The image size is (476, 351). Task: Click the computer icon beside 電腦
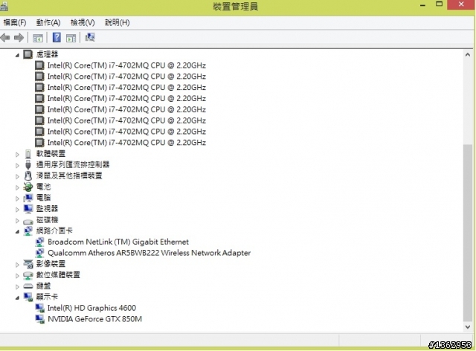[x=28, y=198]
